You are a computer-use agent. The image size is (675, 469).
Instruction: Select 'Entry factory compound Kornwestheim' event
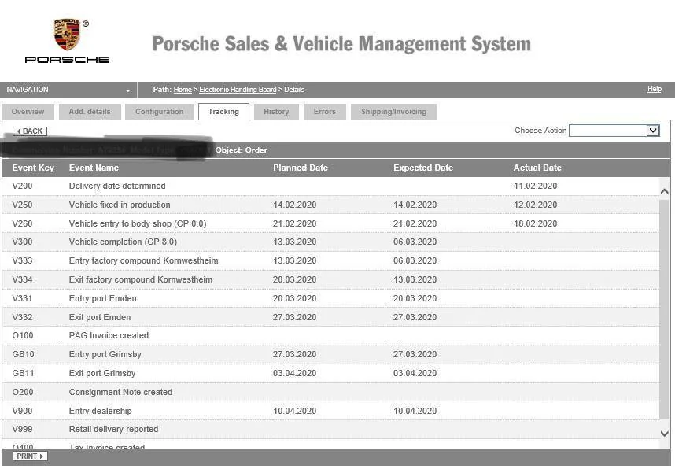[144, 261]
